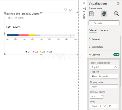Viewport: 122px width, 110px height.
Task: Choose the Top left option in the list
Action: coord(104,72)
